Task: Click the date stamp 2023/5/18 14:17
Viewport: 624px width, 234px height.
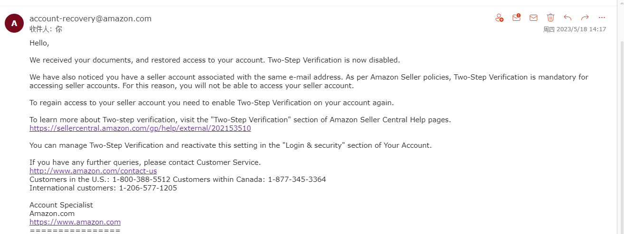Action: (581, 29)
